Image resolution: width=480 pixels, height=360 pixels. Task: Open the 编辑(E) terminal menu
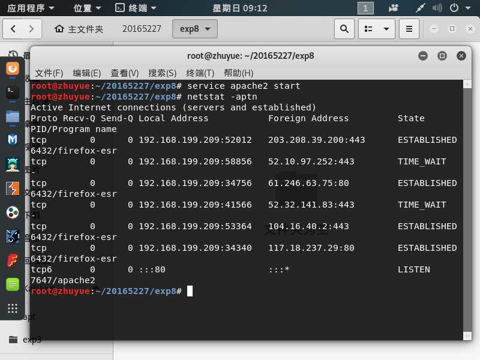coord(86,73)
